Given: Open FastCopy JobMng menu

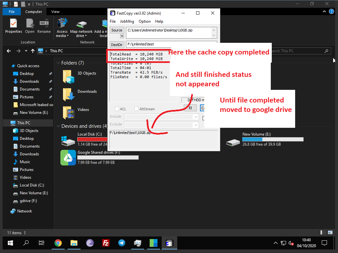Looking at the screenshot, I should pyautogui.click(x=127, y=21).
